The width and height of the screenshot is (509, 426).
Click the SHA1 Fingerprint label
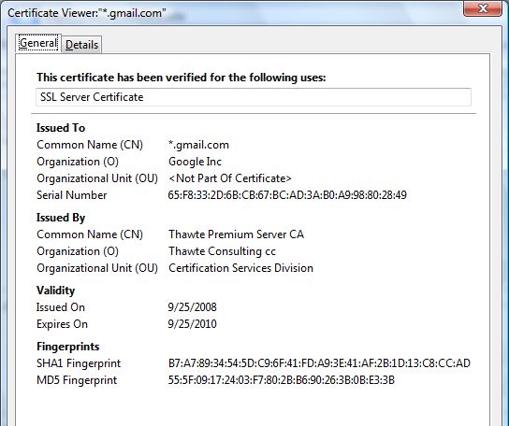tap(79, 363)
